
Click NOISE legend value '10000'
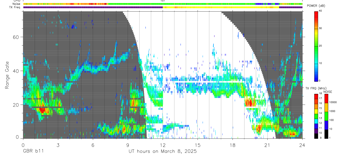coord(333,102)
